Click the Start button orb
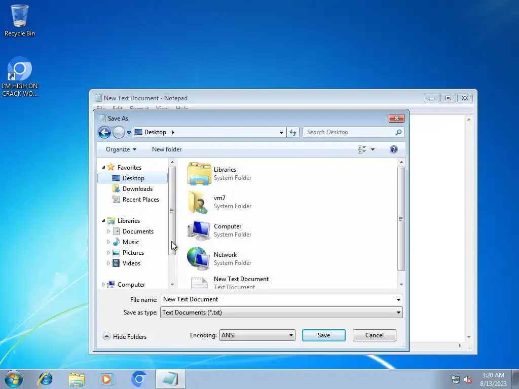This screenshot has width=519, height=389. [x=14, y=379]
